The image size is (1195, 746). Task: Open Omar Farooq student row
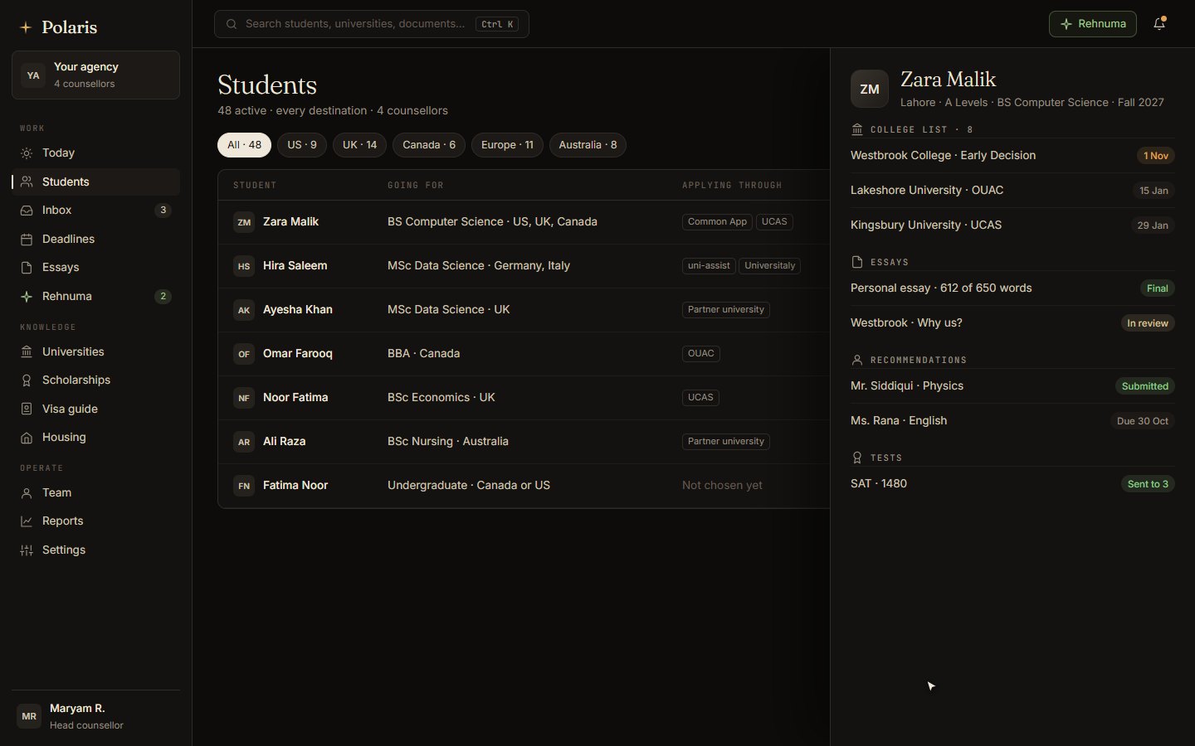524,354
